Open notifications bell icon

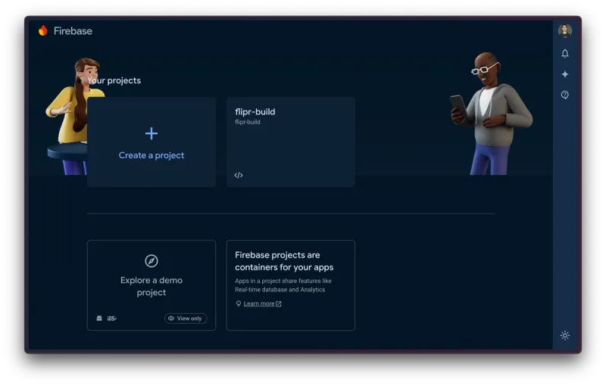(564, 53)
